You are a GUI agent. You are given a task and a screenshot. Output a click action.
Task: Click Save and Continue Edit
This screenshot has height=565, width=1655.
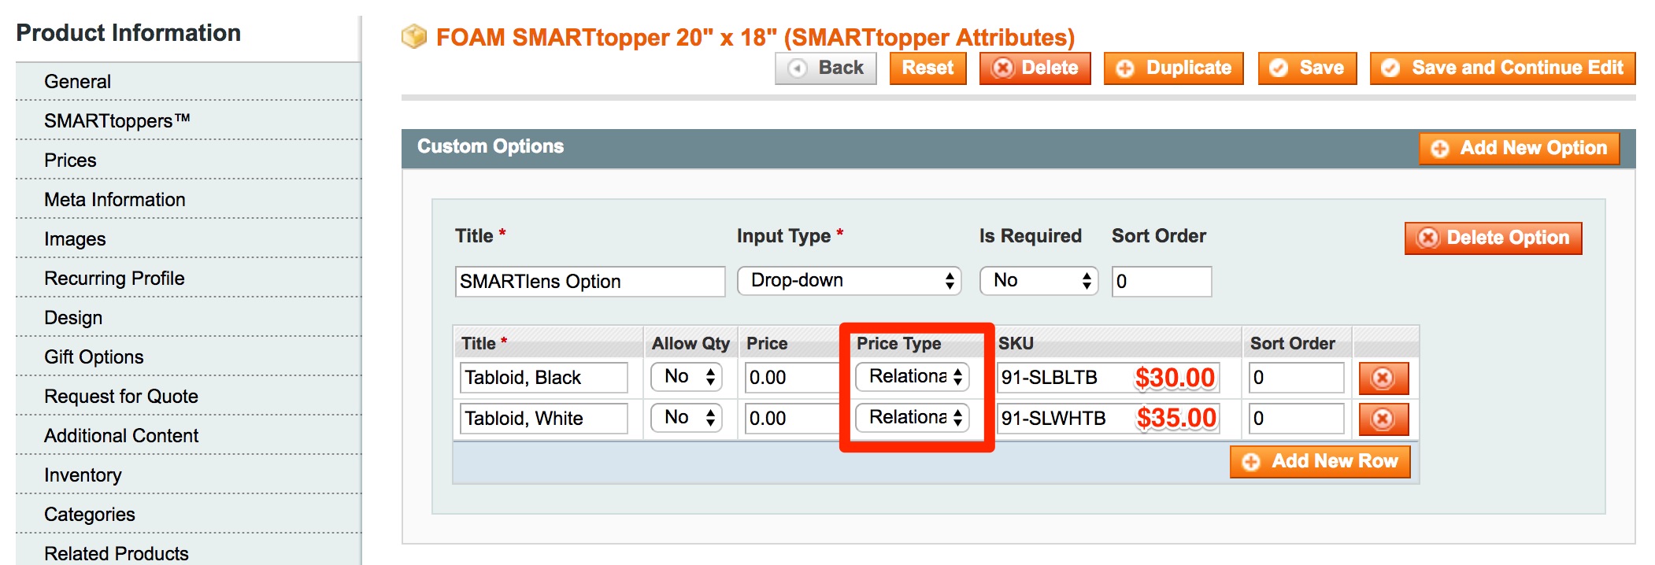click(x=1502, y=68)
